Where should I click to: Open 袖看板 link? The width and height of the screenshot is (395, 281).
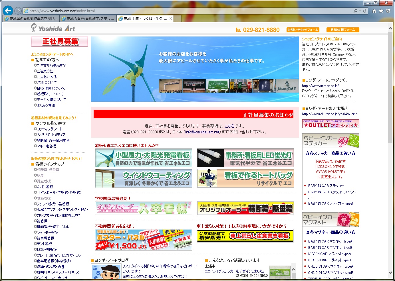(x=42, y=221)
